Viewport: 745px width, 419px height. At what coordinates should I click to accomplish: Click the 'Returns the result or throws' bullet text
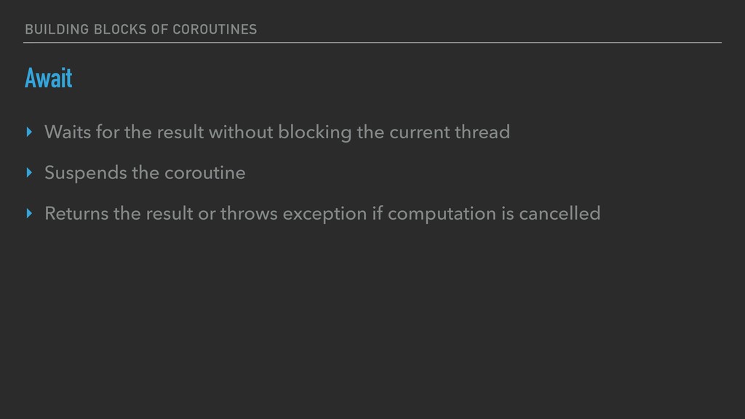[x=322, y=213]
